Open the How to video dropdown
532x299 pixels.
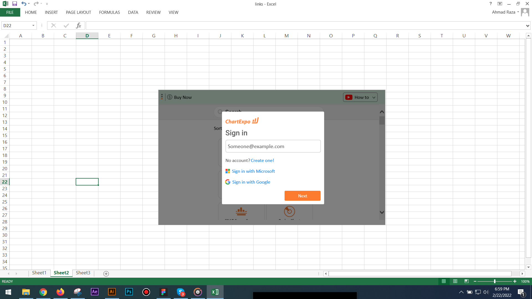tap(360, 97)
